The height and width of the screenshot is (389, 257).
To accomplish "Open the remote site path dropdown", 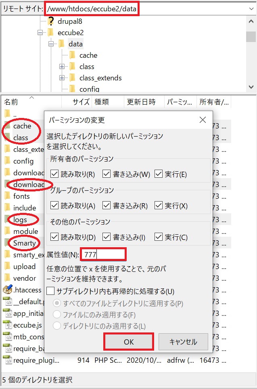I will coord(251,9).
